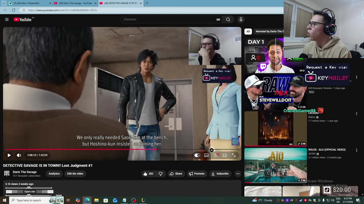The height and width of the screenshot is (204, 364).
Task: Play the paused Lost Judgment video
Action: coord(9,155)
